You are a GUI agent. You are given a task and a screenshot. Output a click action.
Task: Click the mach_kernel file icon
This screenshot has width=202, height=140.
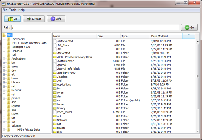[x=55, y=112]
